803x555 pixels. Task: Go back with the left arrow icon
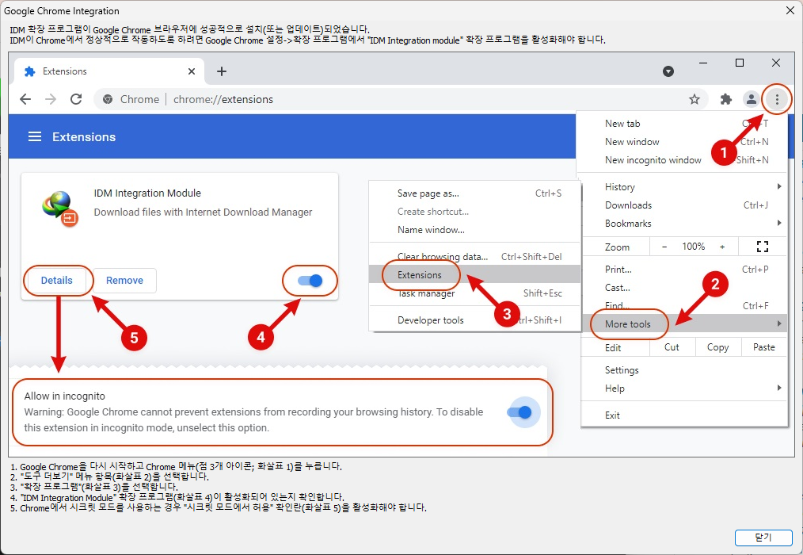point(25,99)
